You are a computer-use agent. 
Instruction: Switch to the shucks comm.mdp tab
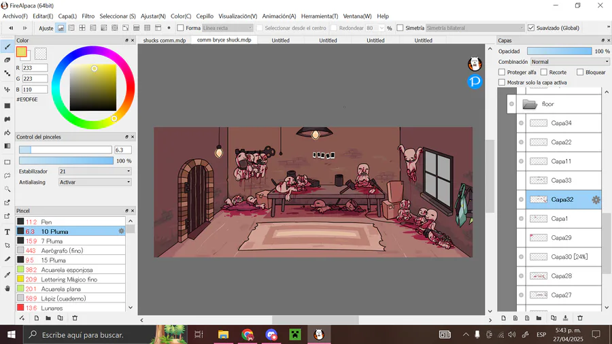click(165, 40)
